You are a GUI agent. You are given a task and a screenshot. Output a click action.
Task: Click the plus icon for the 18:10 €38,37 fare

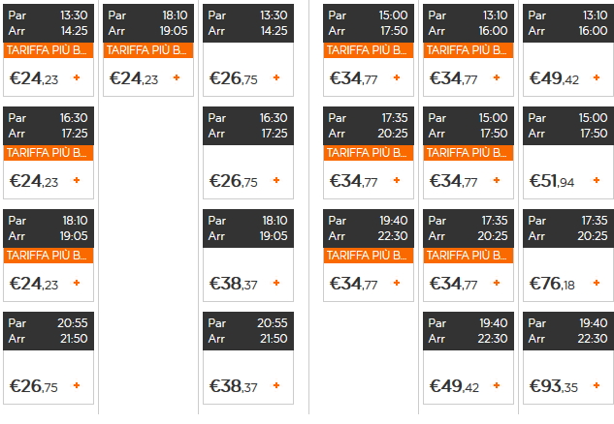(276, 283)
